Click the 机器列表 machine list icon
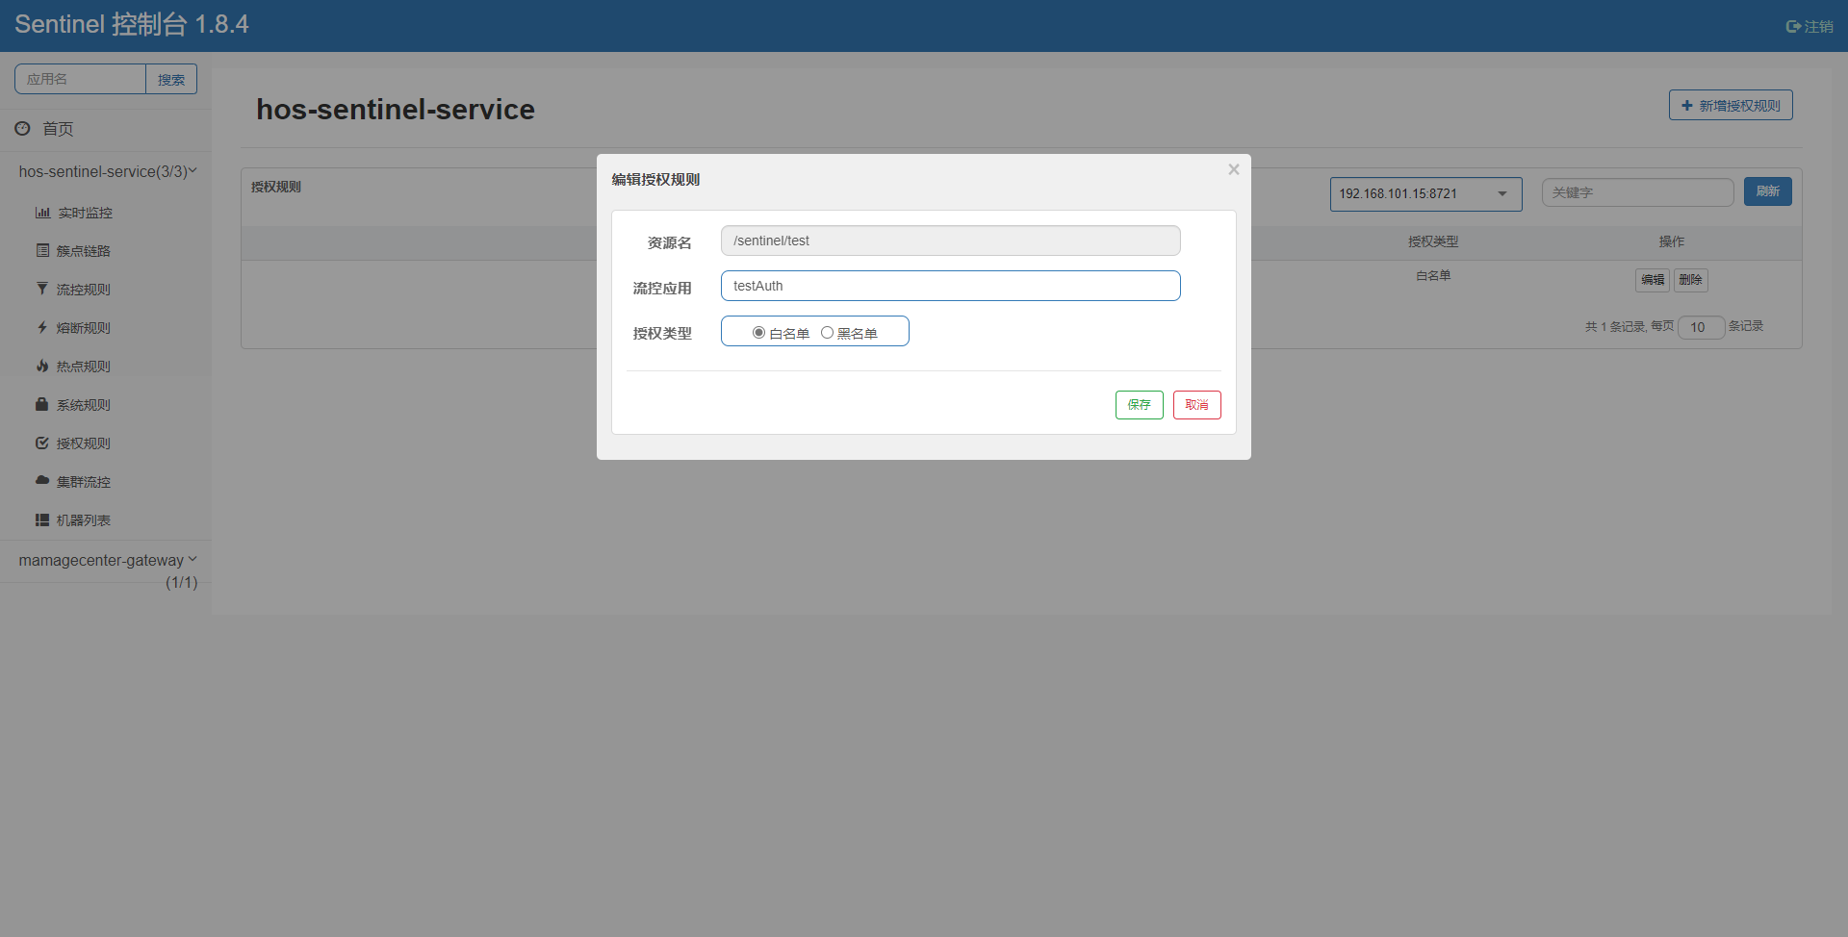Image resolution: width=1848 pixels, height=937 pixels. point(42,519)
